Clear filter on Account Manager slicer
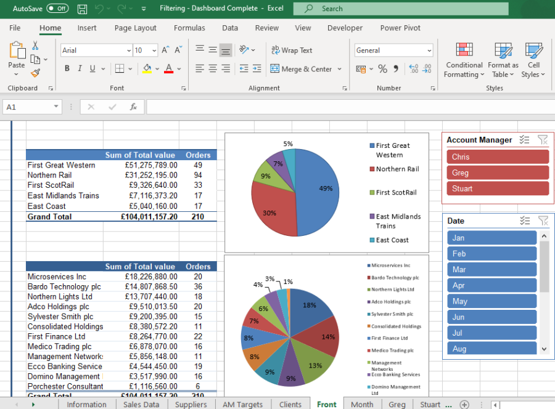Screen dimensions: 555x409 click(x=543, y=140)
